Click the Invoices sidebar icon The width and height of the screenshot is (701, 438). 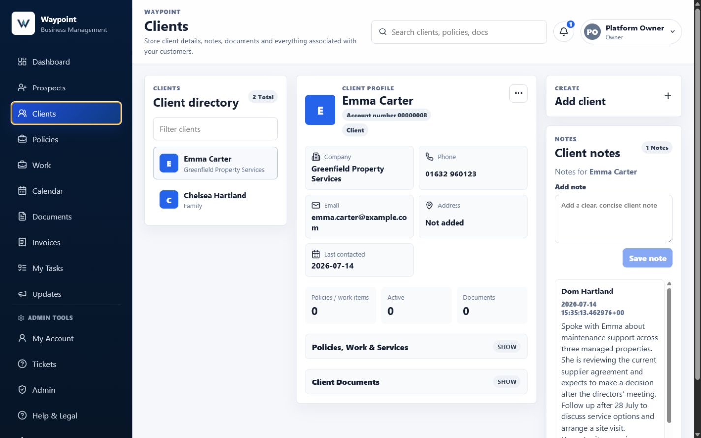(22, 242)
